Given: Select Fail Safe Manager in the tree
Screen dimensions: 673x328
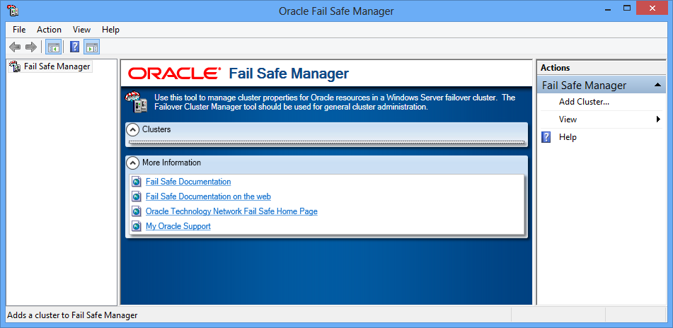Looking at the screenshot, I should (x=57, y=66).
